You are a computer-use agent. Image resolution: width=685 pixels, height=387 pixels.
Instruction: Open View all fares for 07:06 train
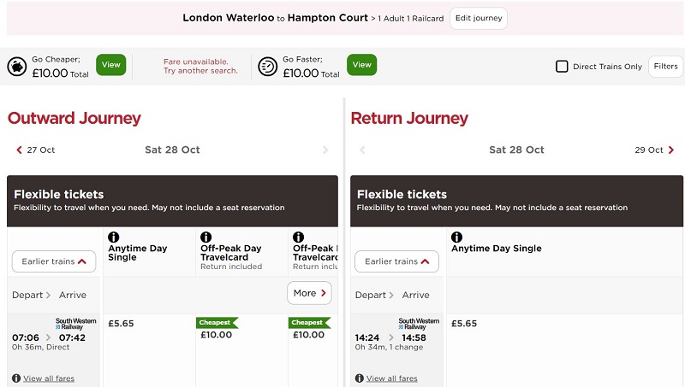pos(49,378)
